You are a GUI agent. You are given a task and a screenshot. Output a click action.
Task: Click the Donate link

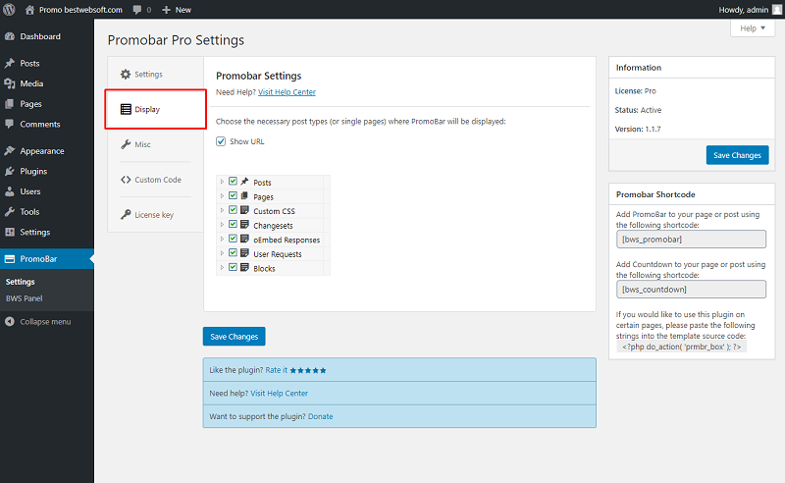tap(321, 416)
